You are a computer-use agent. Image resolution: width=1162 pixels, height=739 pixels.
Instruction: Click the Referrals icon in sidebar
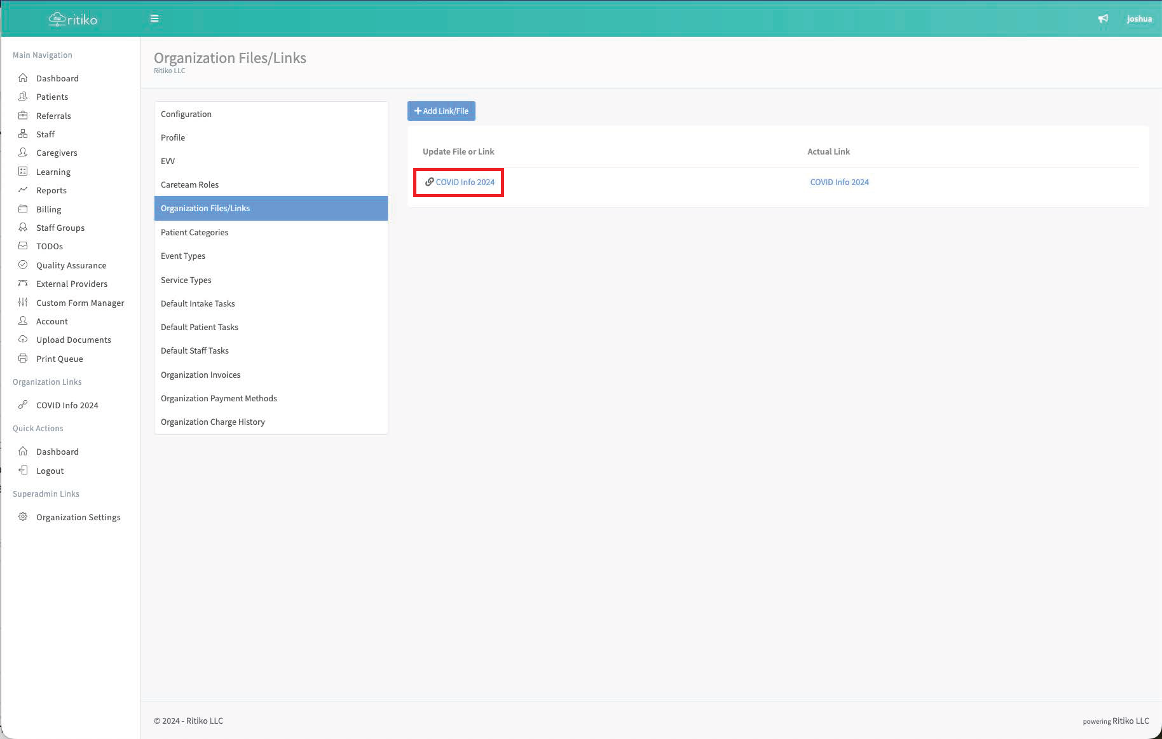[x=23, y=116]
